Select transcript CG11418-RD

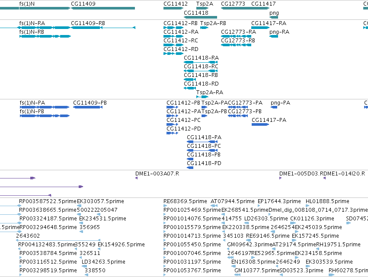[190, 88]
